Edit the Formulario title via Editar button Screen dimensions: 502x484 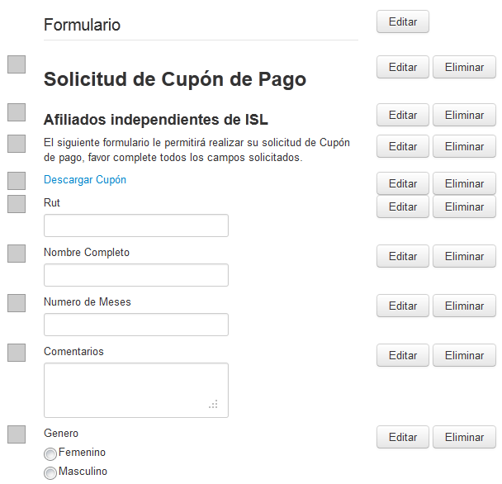(x=403, y=21)
